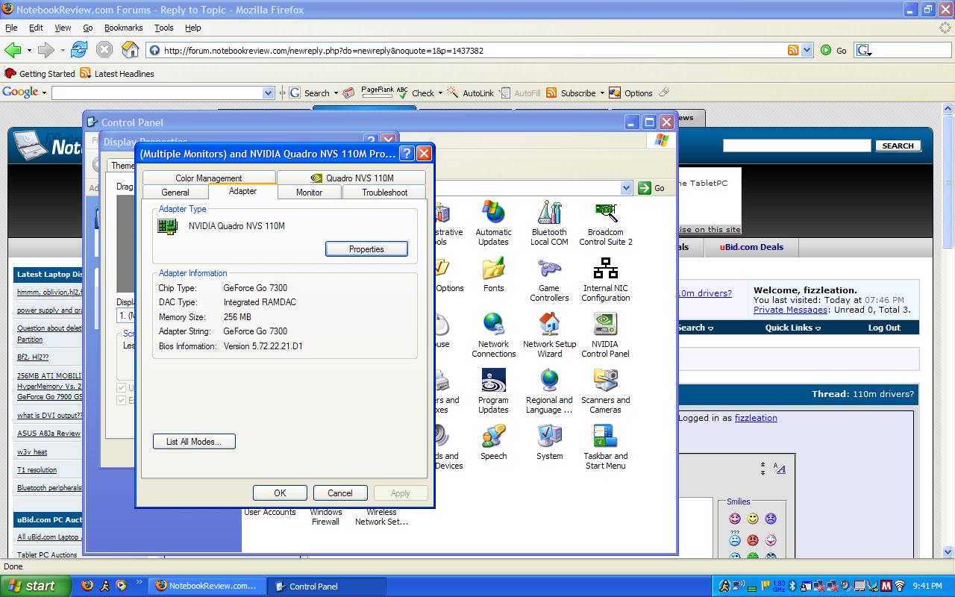Open Fonts folder in Control Panel

493,274
